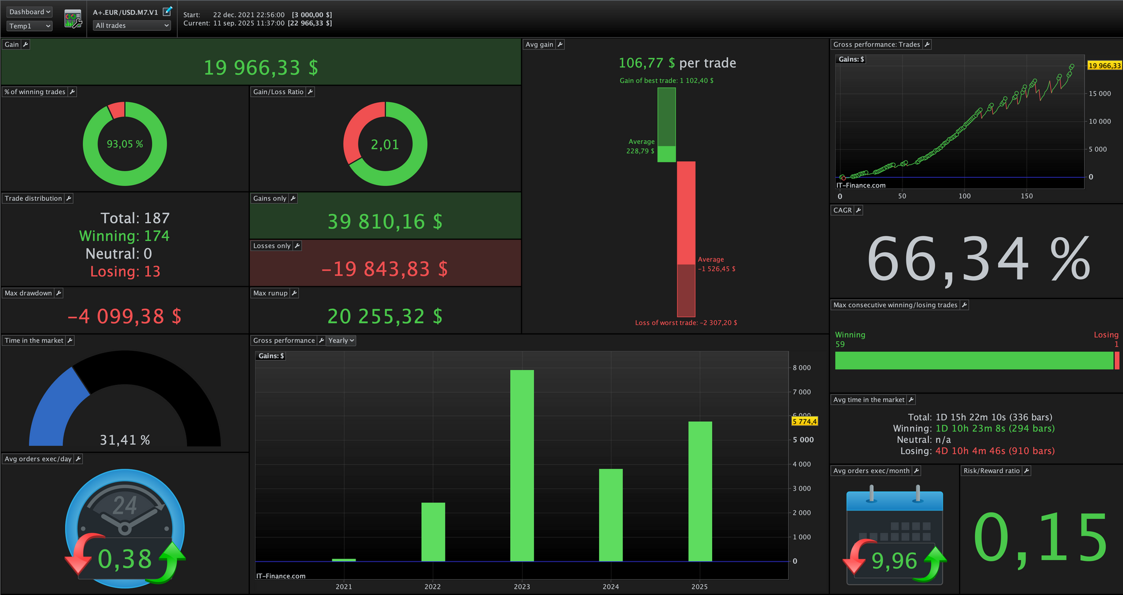Click wrench for Gross performance: Trades chart

coord(927,44)
